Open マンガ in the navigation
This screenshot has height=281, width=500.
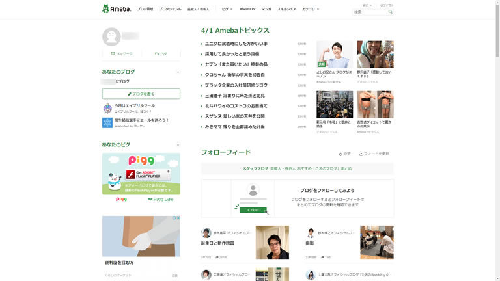[x=266, y=9]
